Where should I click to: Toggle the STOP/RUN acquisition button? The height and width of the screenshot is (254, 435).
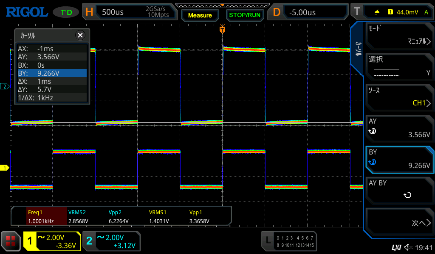click(244, 15)
